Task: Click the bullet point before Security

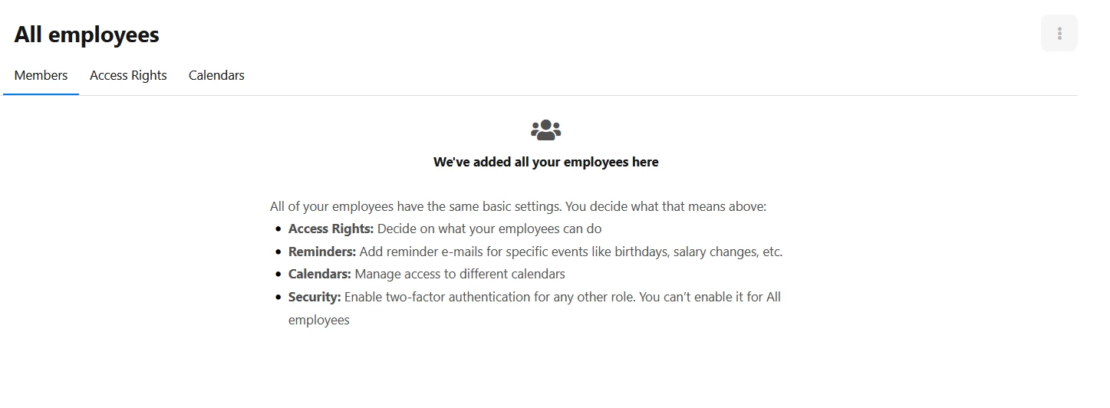Action: pos(278,298)
